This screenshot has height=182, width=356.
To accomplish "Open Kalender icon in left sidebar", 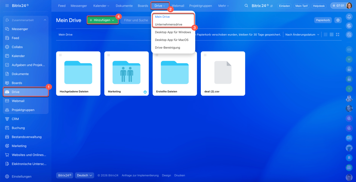I will (x=7, y=56).
